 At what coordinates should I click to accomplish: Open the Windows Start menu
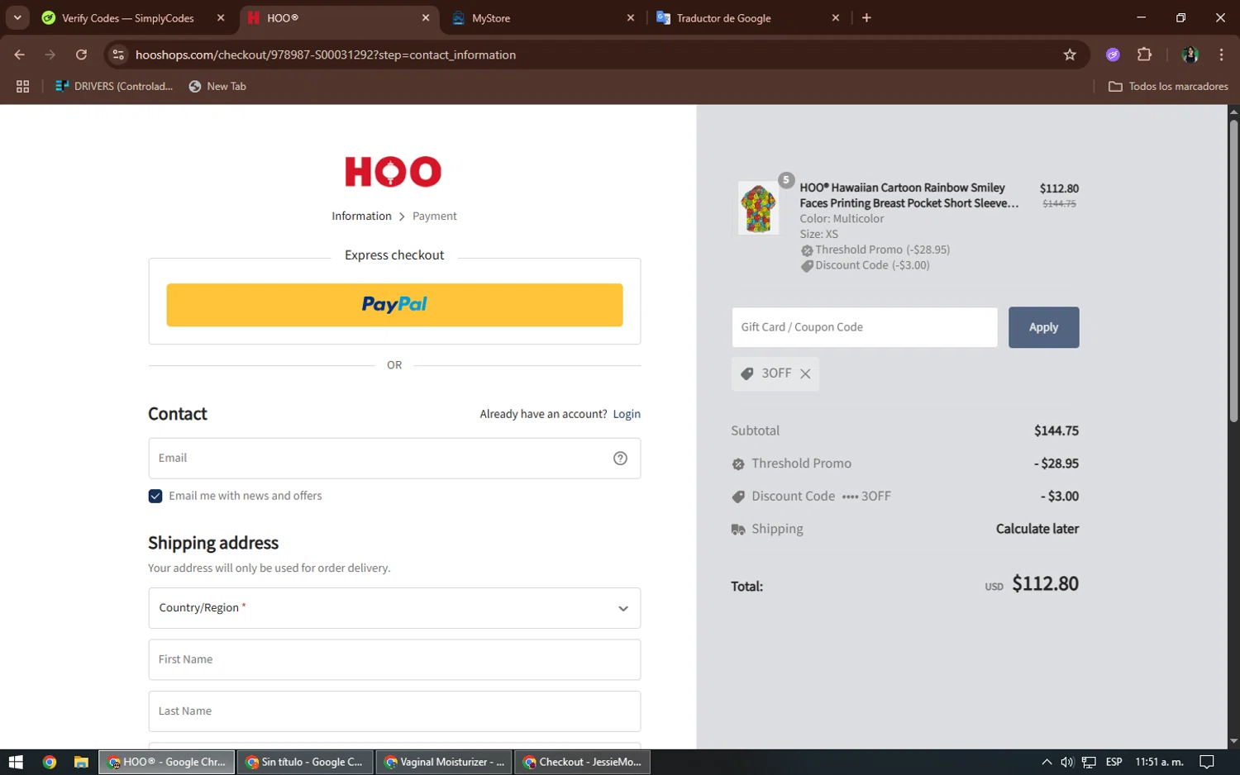16,762
